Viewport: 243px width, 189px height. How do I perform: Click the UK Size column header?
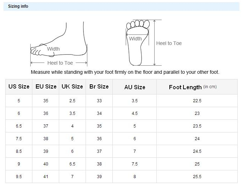click(73, 87)
